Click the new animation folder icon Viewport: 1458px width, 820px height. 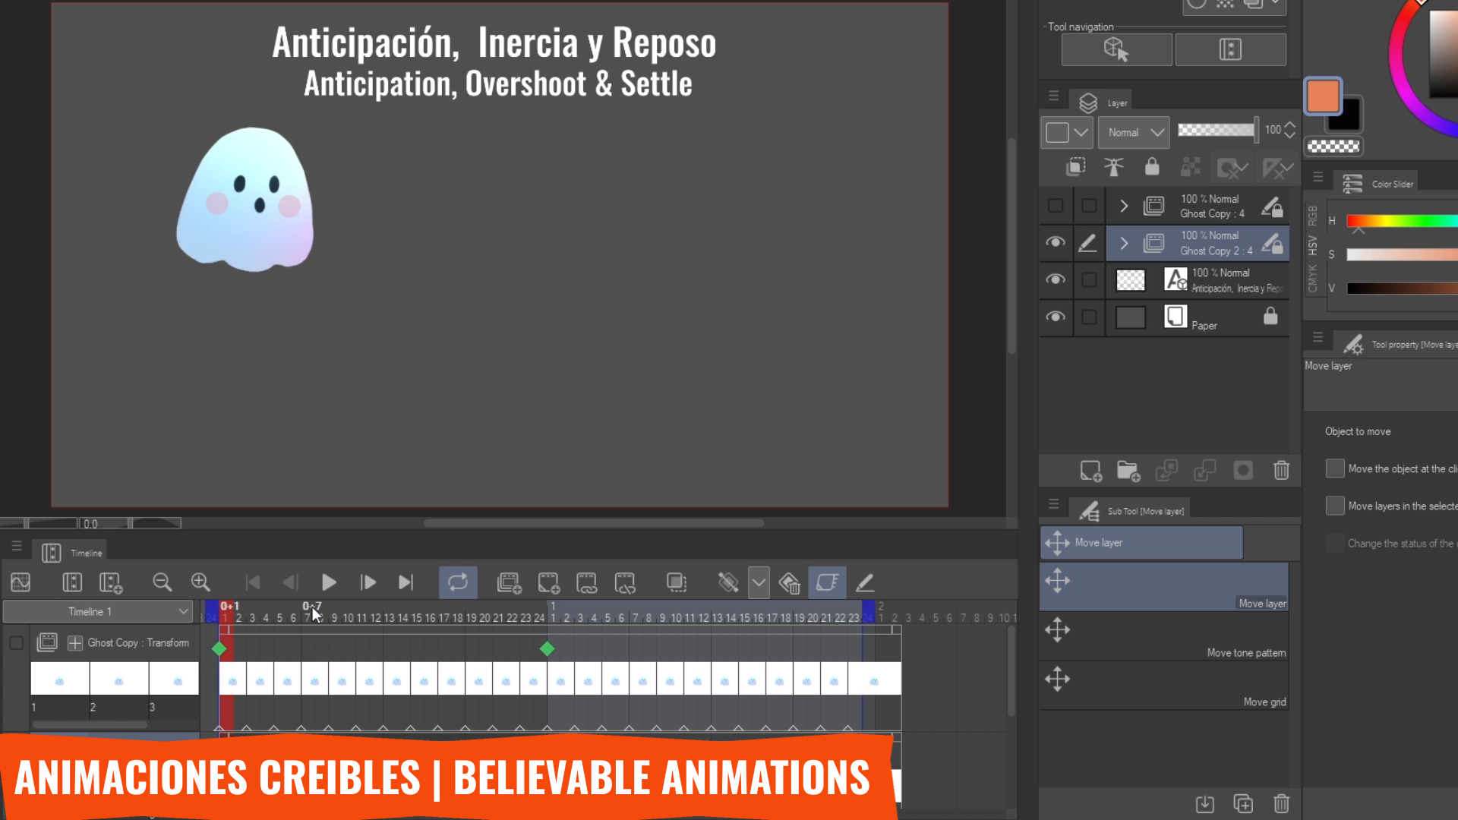coord(510,582)
